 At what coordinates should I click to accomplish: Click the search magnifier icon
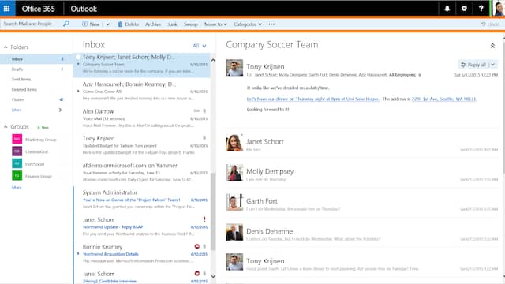click(x=66, y=24)
